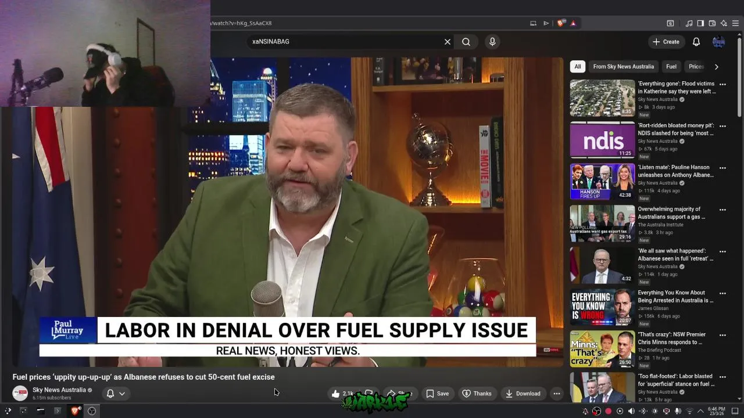Open 'We all saw what happened' video title
Viewport: 744px width, 418px height.
(675, 255)
